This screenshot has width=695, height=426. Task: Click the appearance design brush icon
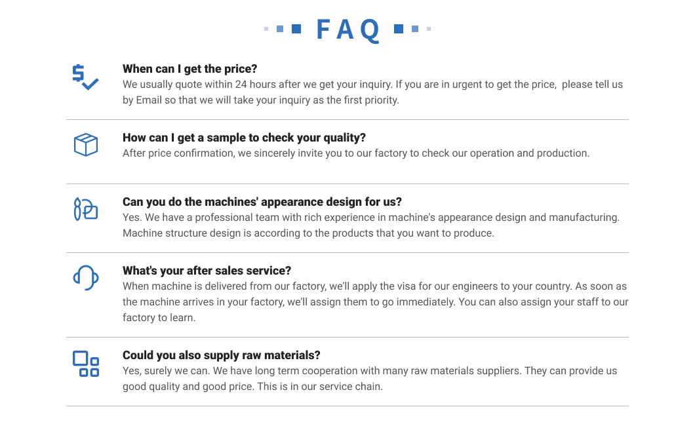[x=85, y=209]
